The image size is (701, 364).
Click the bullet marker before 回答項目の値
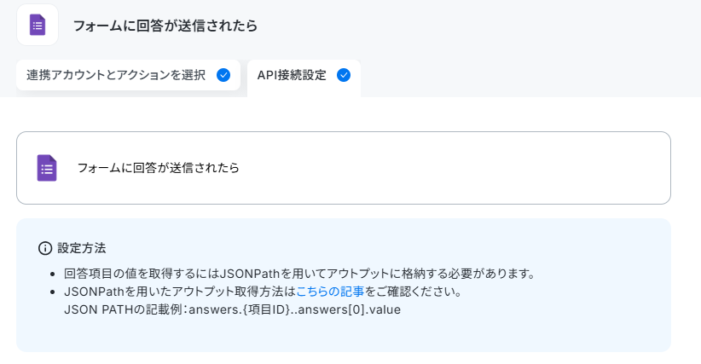point(53,274)
